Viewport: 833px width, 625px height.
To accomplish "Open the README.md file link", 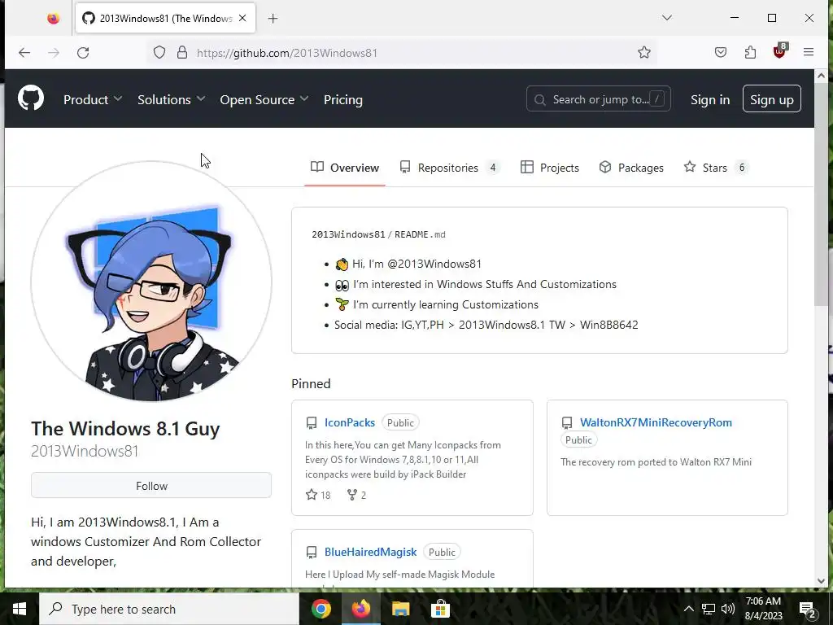I will coord(420,234).
